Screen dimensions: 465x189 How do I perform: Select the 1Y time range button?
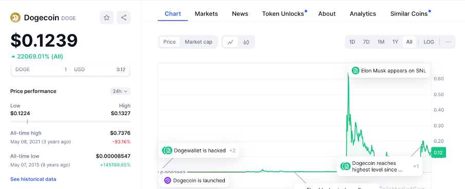coord(395,42)
